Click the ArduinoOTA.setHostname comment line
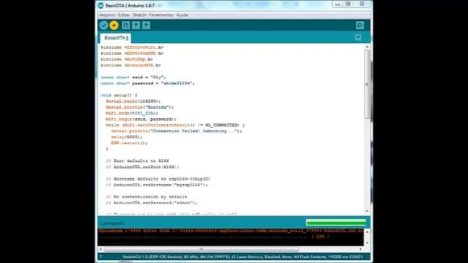468x263 pixels. [x=156, y=185]
